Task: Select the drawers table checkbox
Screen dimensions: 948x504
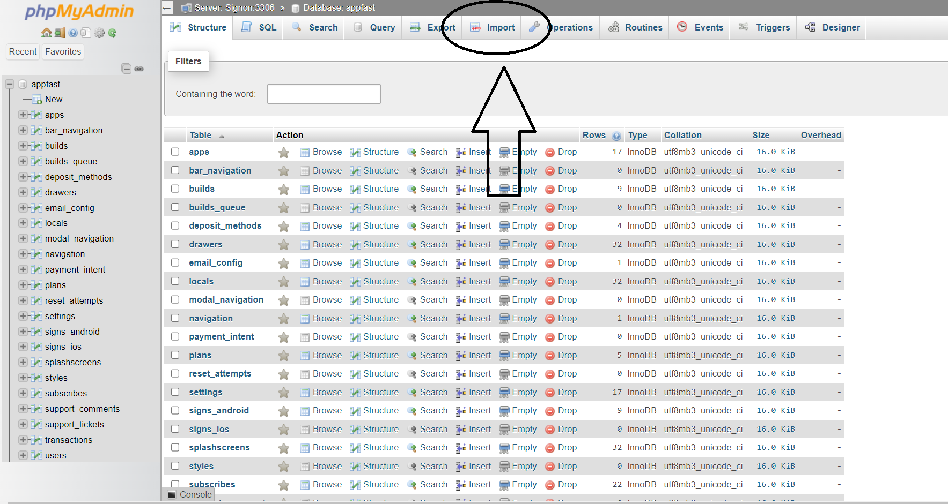Action: click(175, 244)
